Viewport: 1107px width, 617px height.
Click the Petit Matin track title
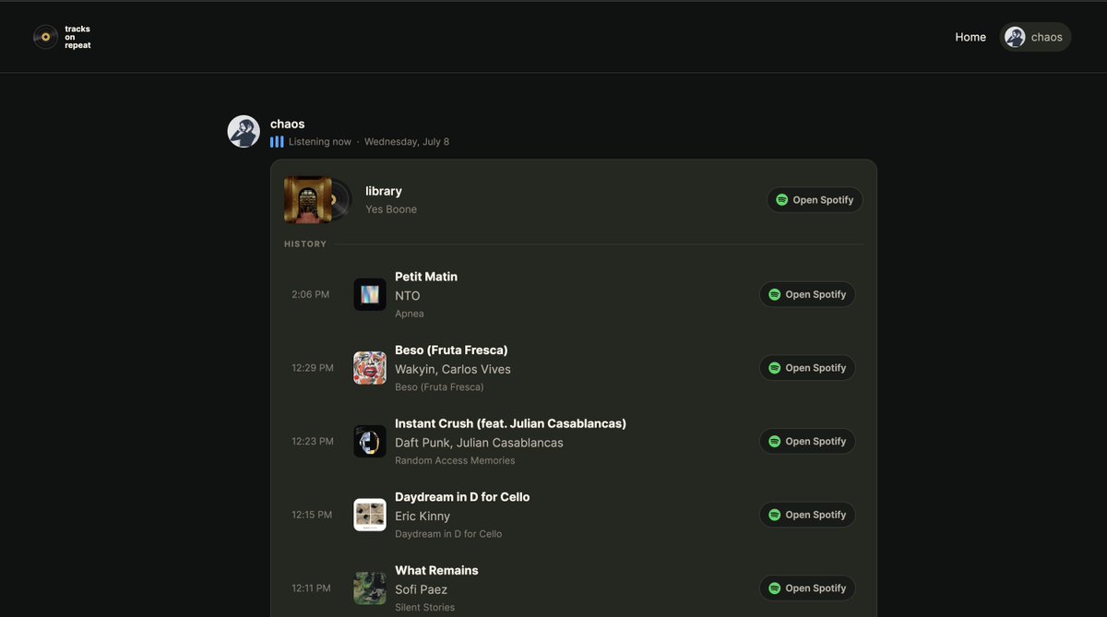(426, 277)
